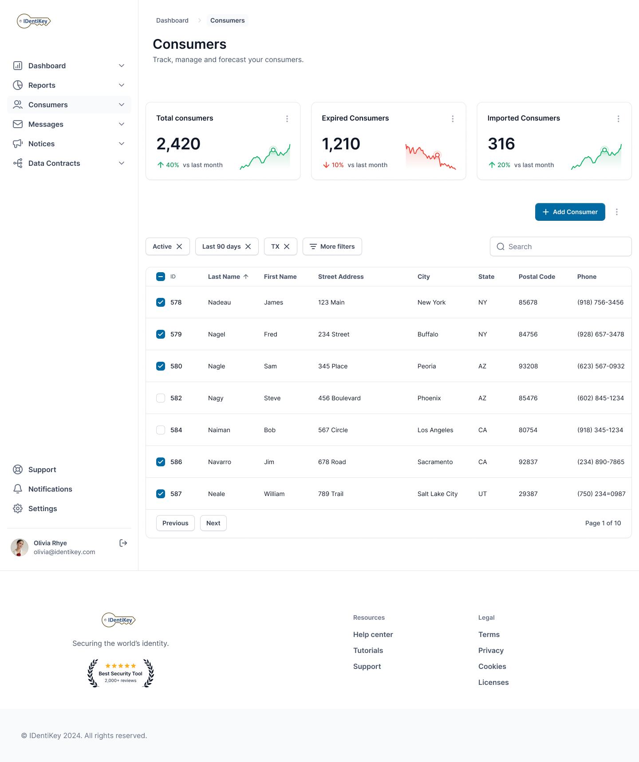Go to the Next page
The image size is (639, 762).
(x=213, y=523)
